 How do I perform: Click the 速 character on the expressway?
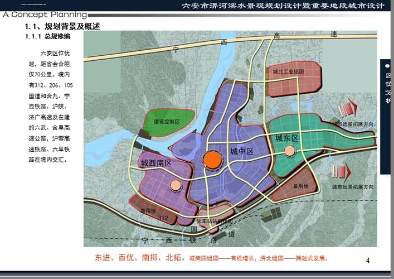(333, 34)
